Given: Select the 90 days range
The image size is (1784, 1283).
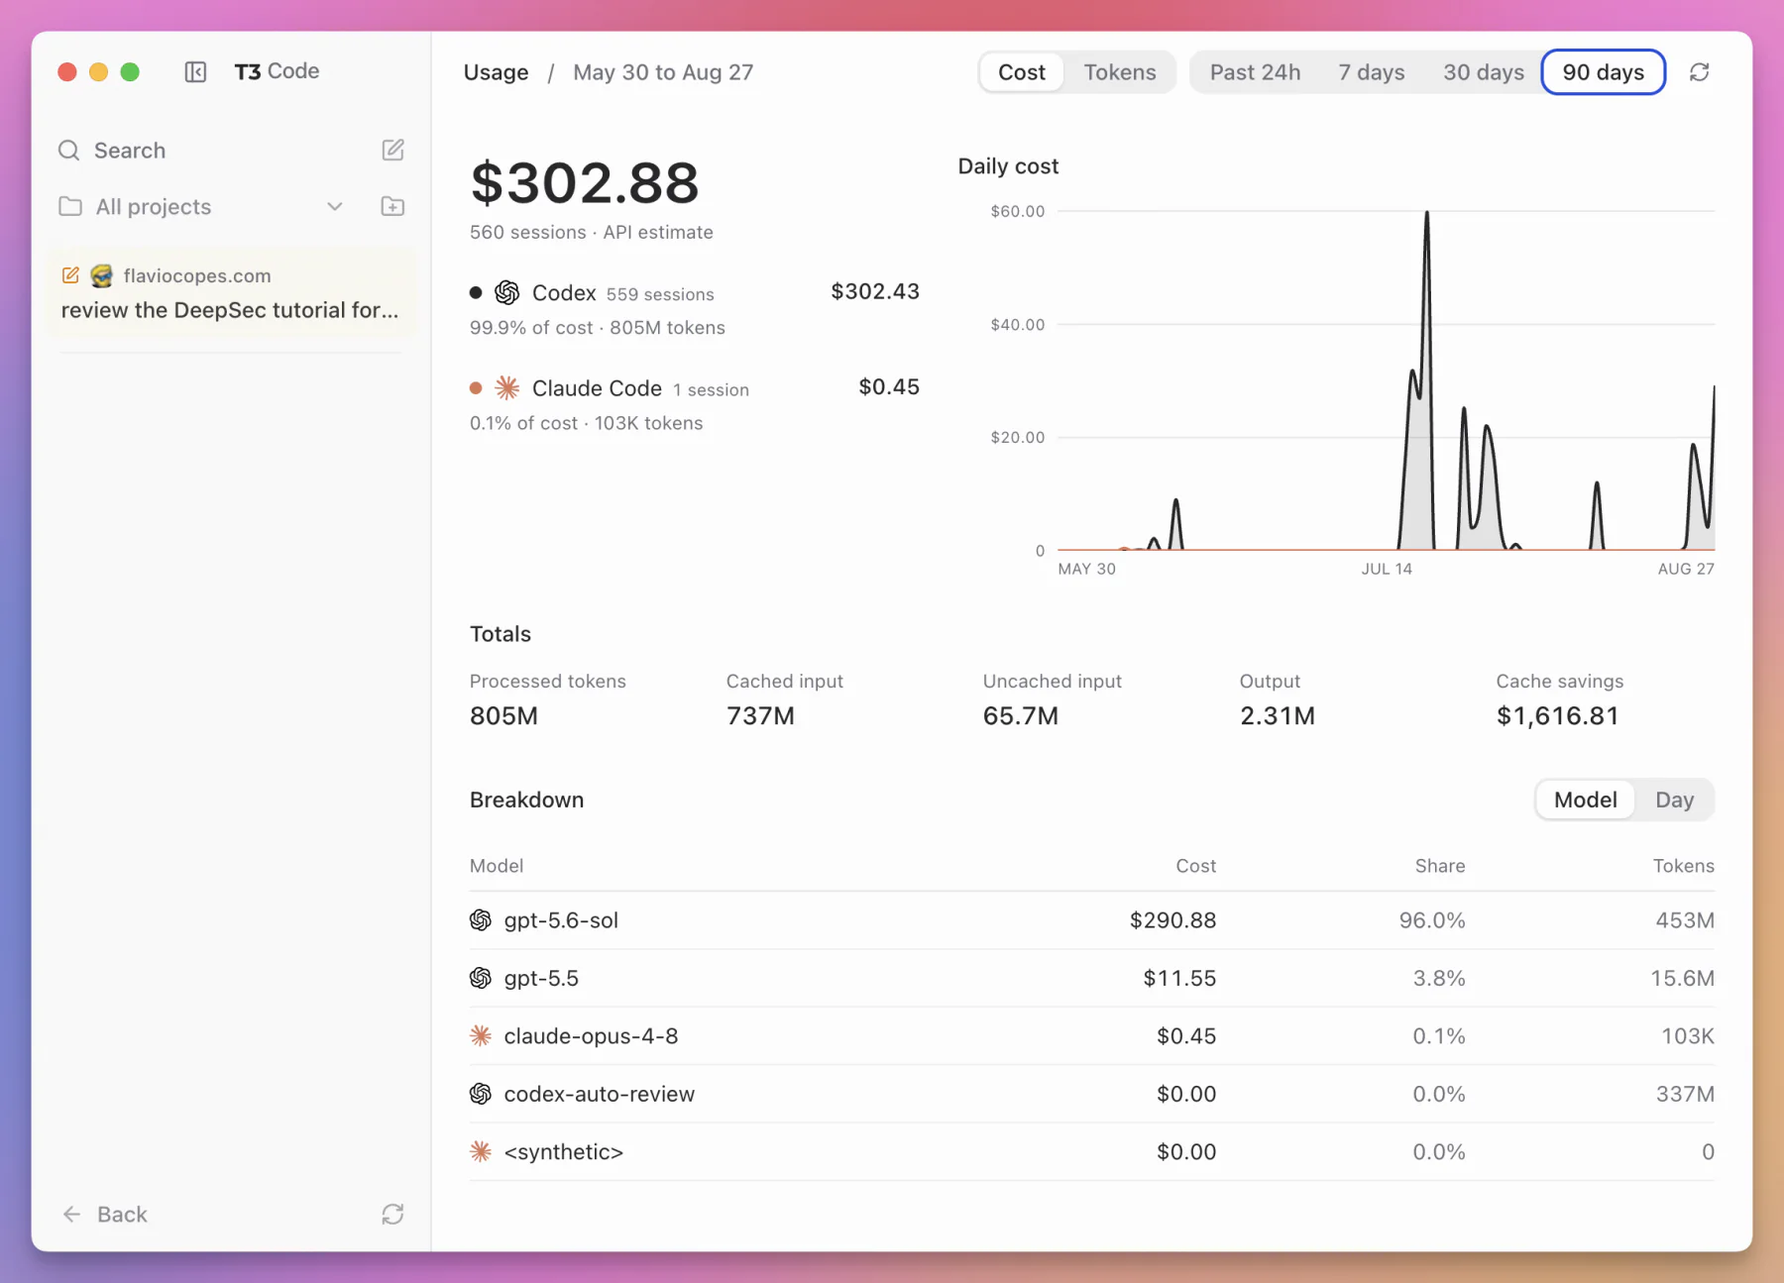Looking at the screenshot, I should point(1603,72).
